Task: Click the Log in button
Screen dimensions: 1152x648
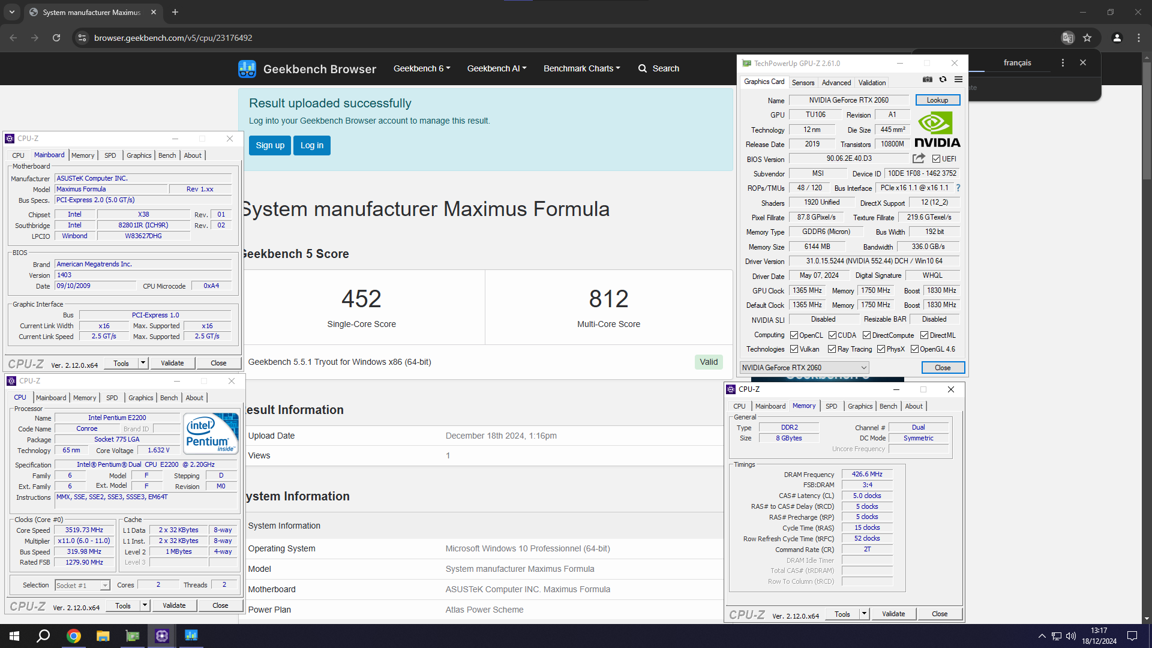Action: (x=312, y=145)
